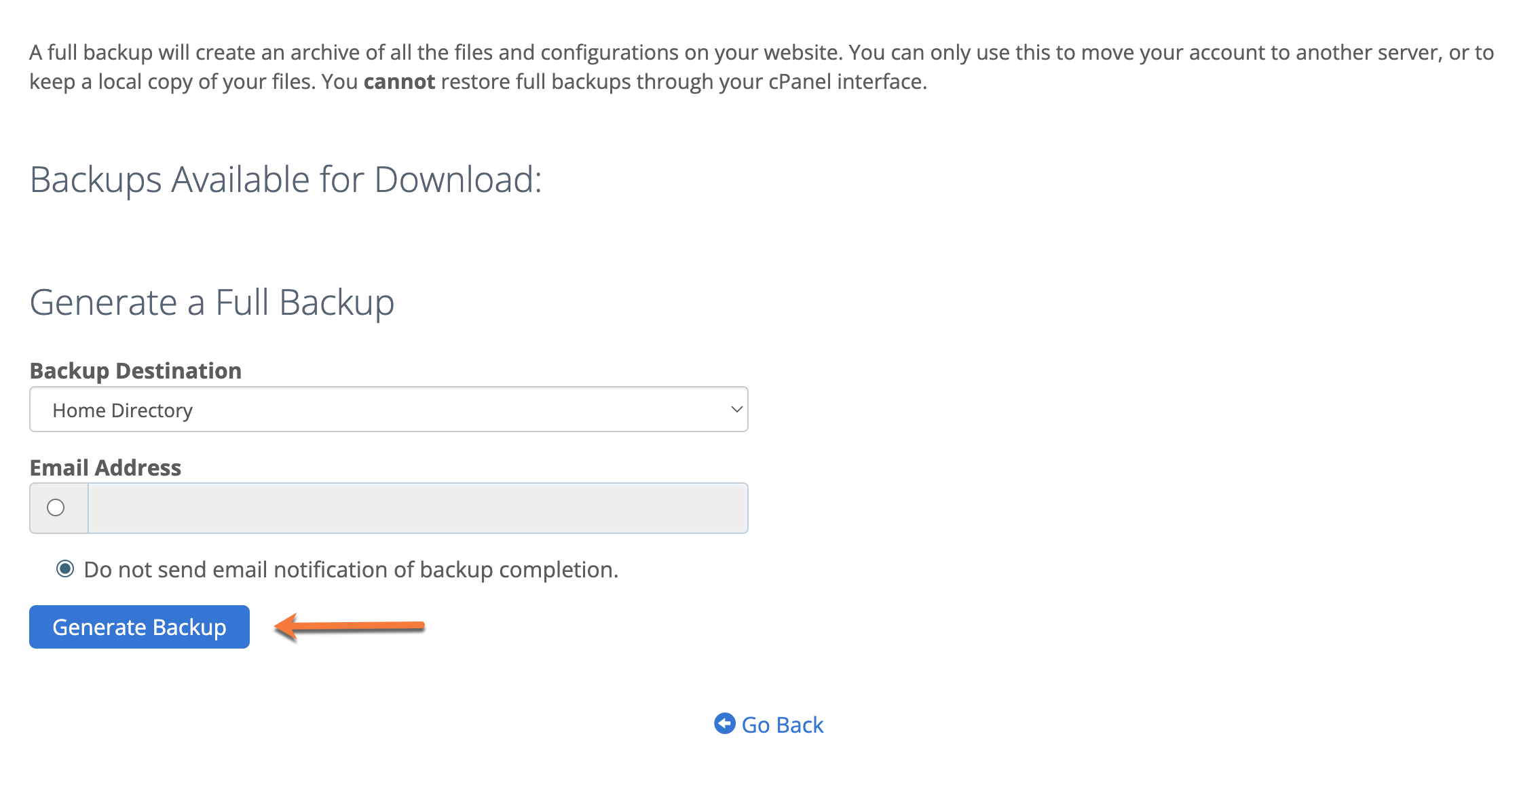Click the Email Address field label
1538x787 pixels.
(105, 467)
